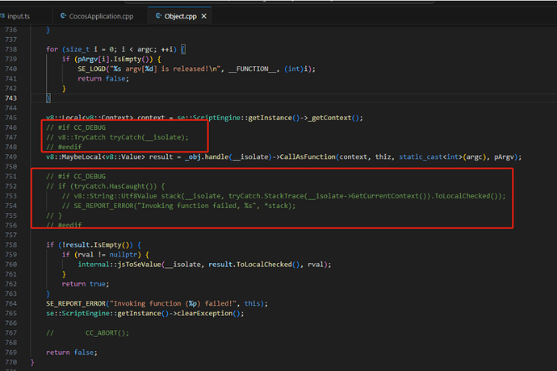Click the C++ file icon on Object.cpp tab
The height and width of the screenshot is (371, 557).
[158, 15]
